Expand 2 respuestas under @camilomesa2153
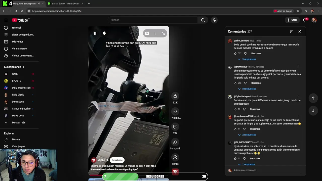Image resolution: width=322 pixels, height=181 pixels. coord(247,135)
